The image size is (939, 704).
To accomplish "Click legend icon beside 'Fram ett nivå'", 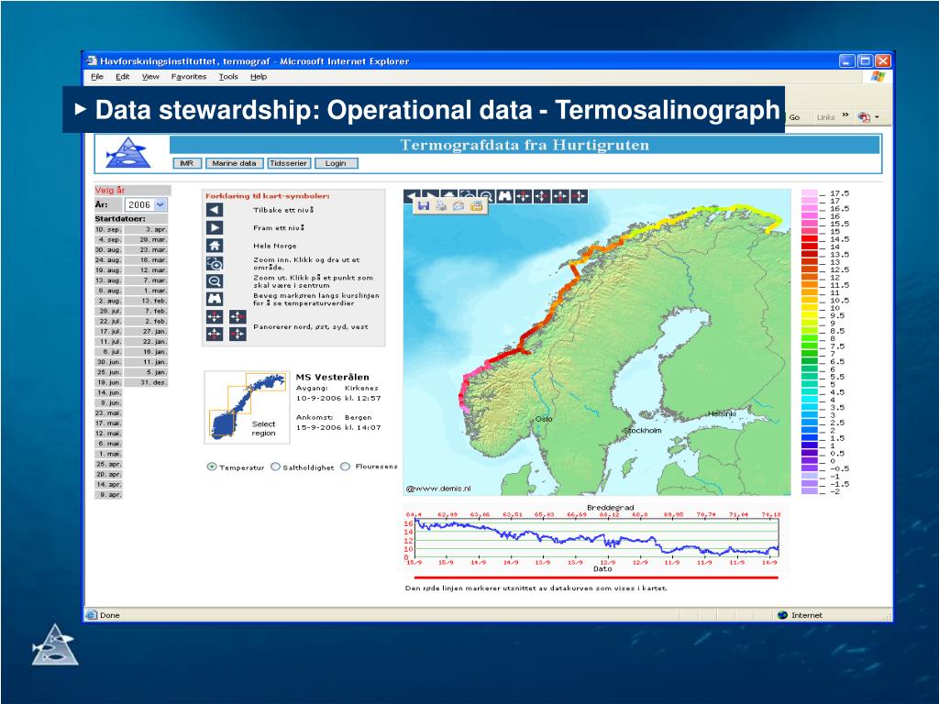I will point(215,227).
